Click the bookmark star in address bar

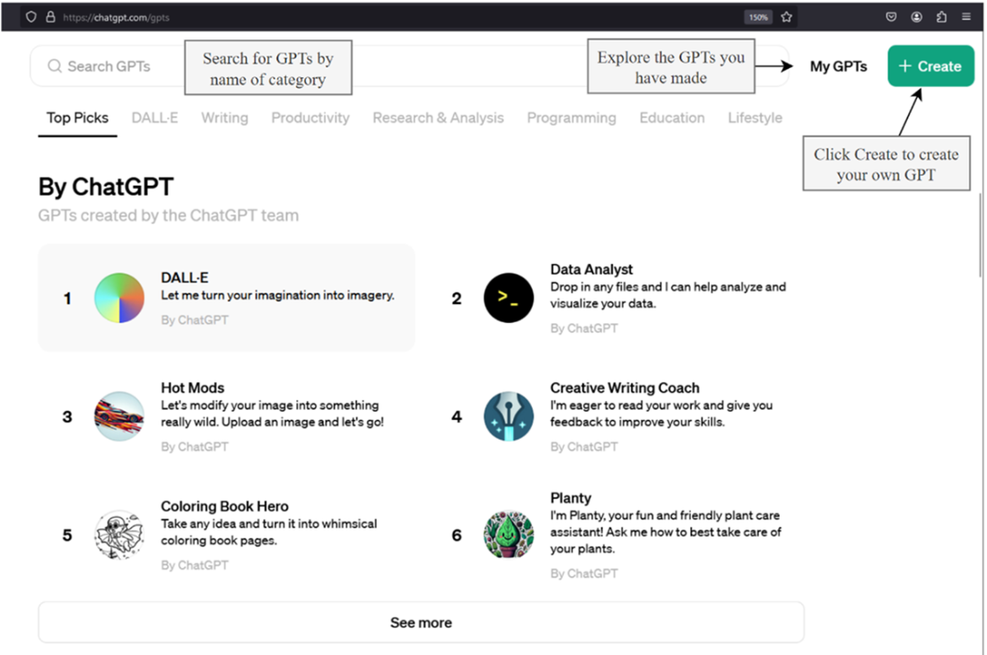pyautogui.click(x=786, y=17)
